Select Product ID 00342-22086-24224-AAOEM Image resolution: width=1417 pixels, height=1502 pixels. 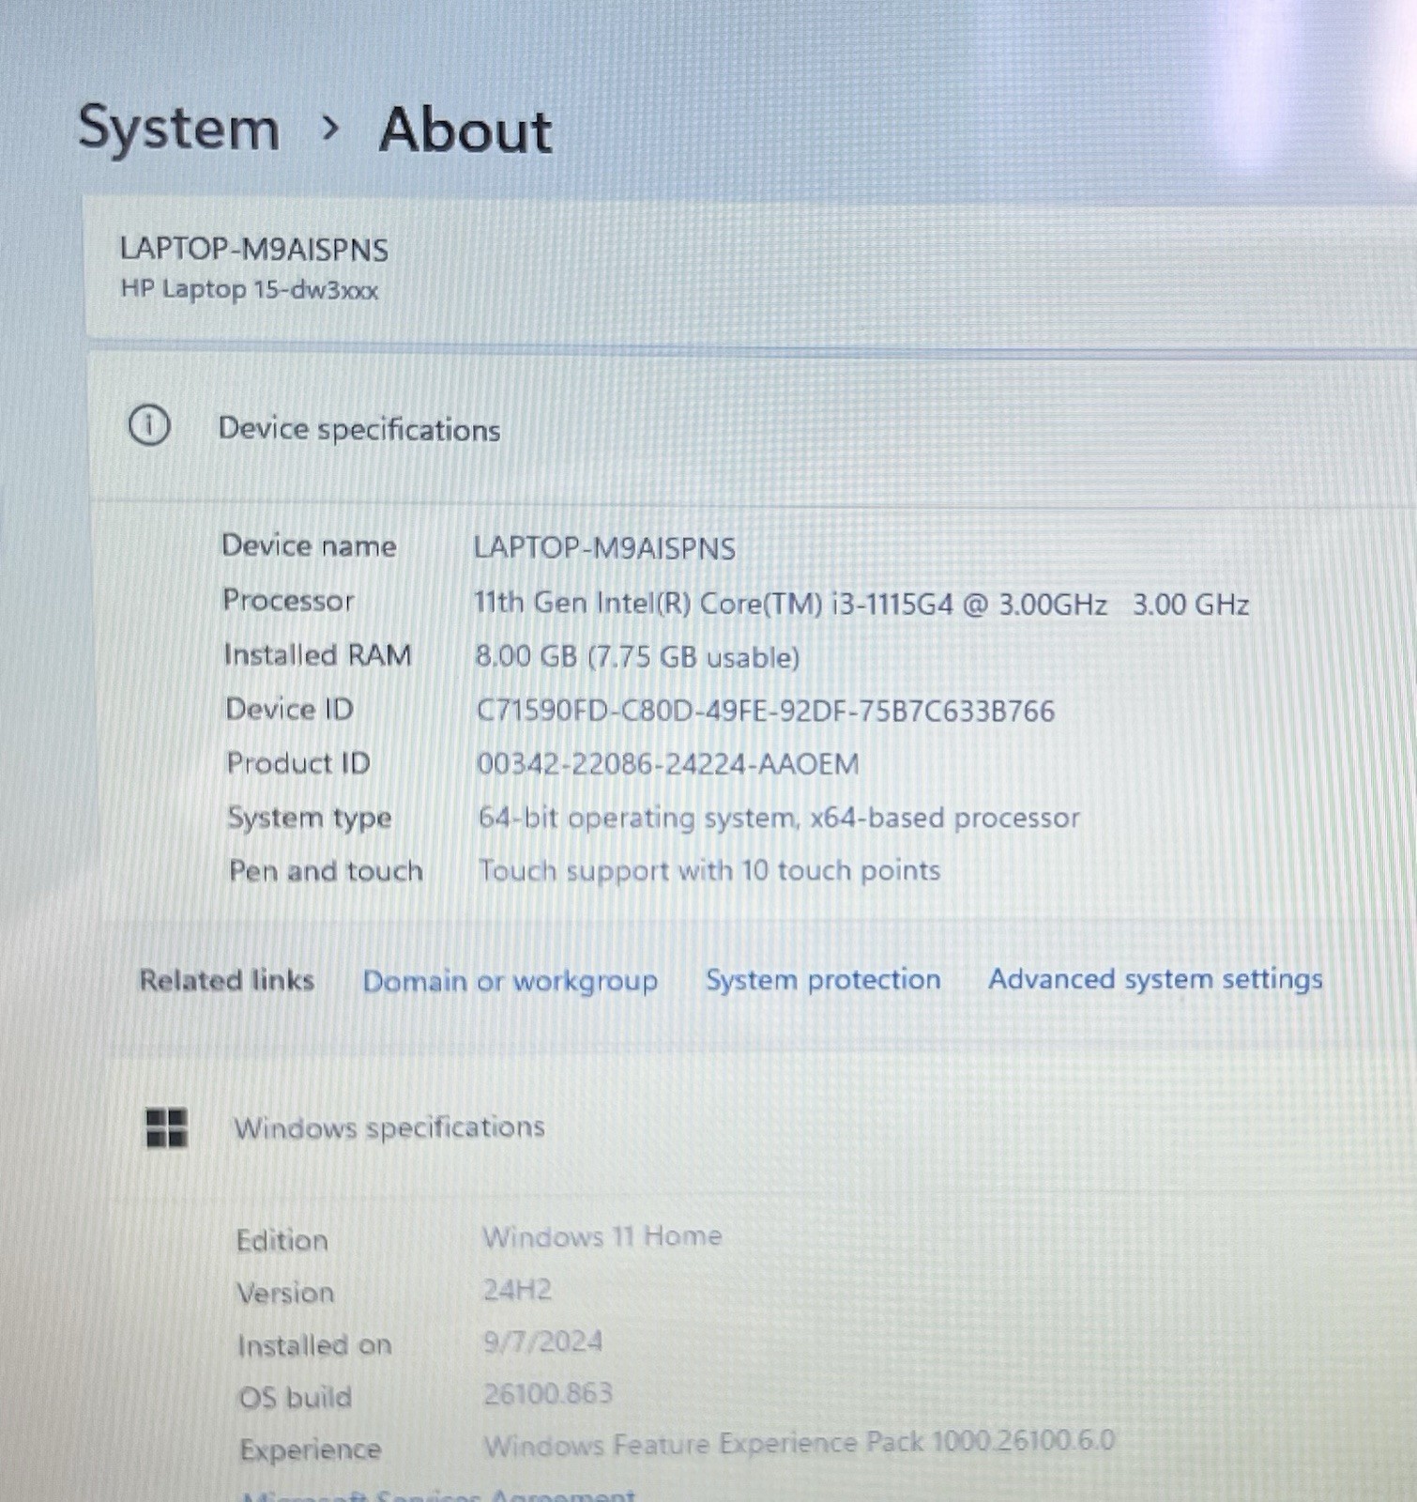[x=667, y=763]
